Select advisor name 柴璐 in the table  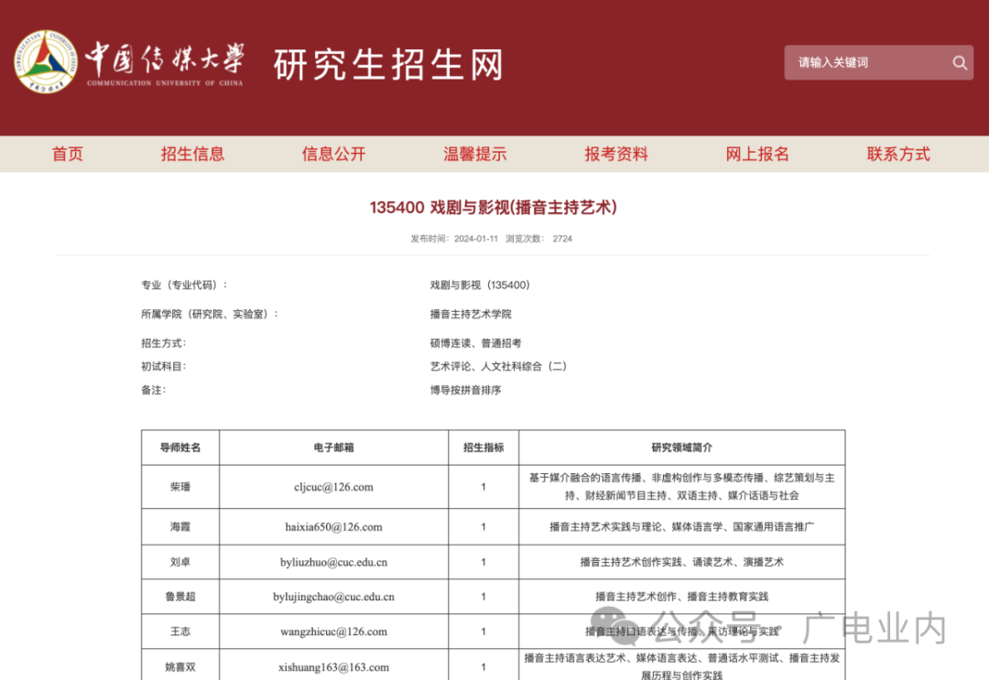(x=179, y=487)
